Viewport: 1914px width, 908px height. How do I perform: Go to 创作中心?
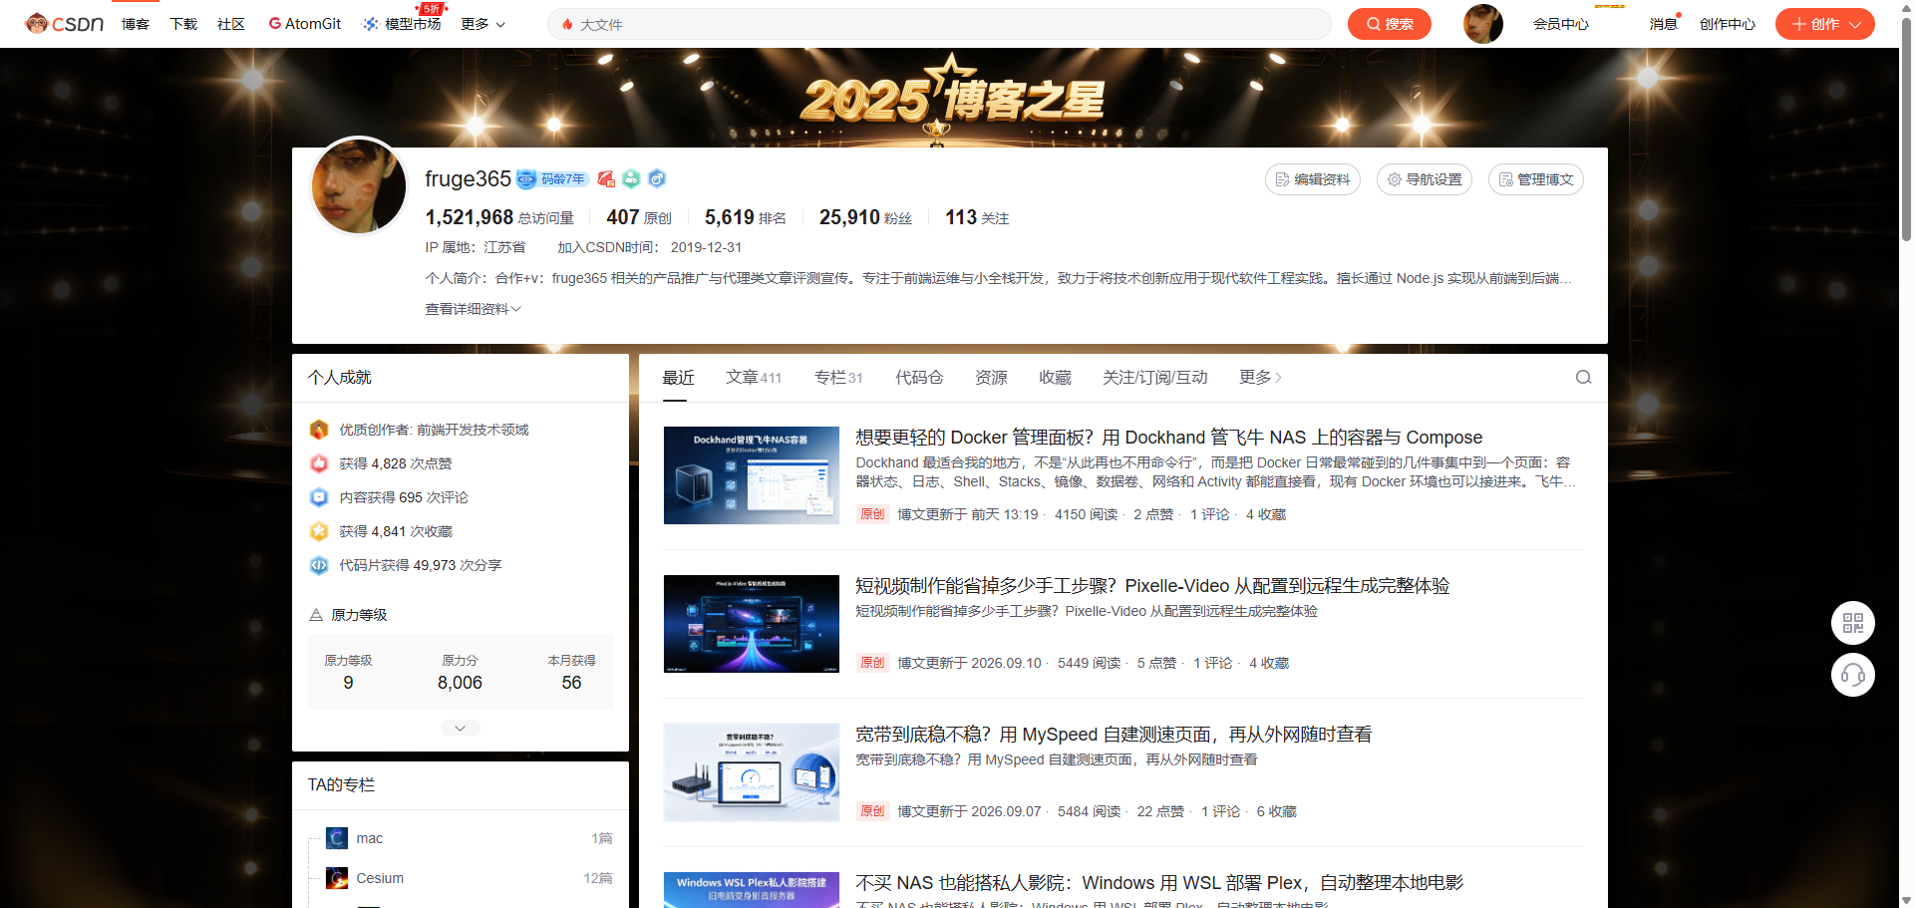pyautogui.click(x=1728, y=24)
